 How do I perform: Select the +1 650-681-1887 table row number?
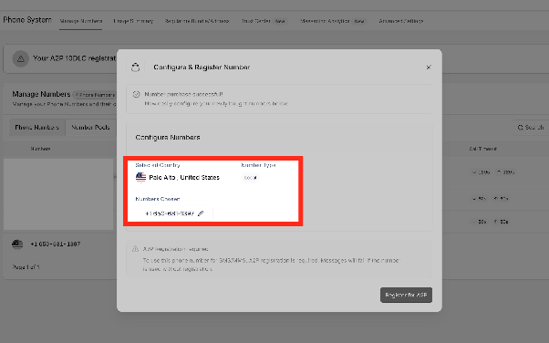(56, 244)
